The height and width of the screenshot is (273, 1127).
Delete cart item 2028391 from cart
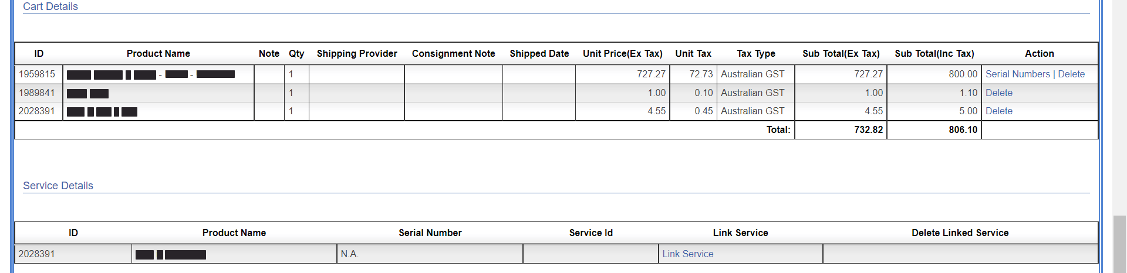click(x=998, y=111)
